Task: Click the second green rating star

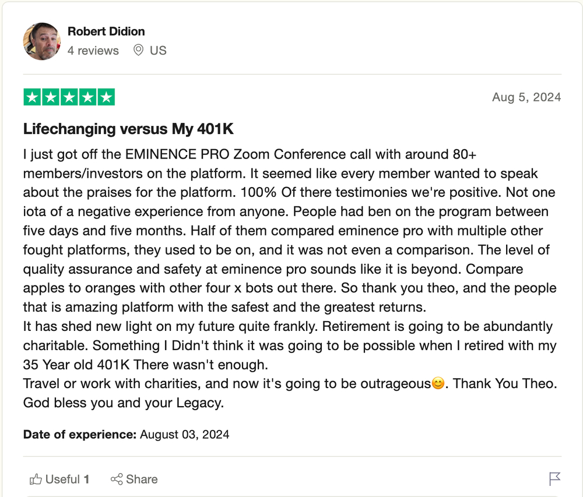Action: pos(51,97)
